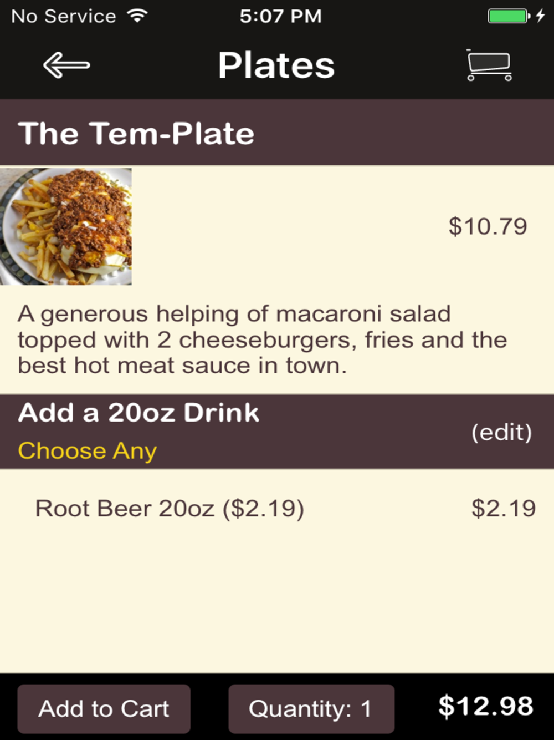Tap the 5:07 PM clock
The width and height of the screenshot is (554, 740).
click(280, 16)
